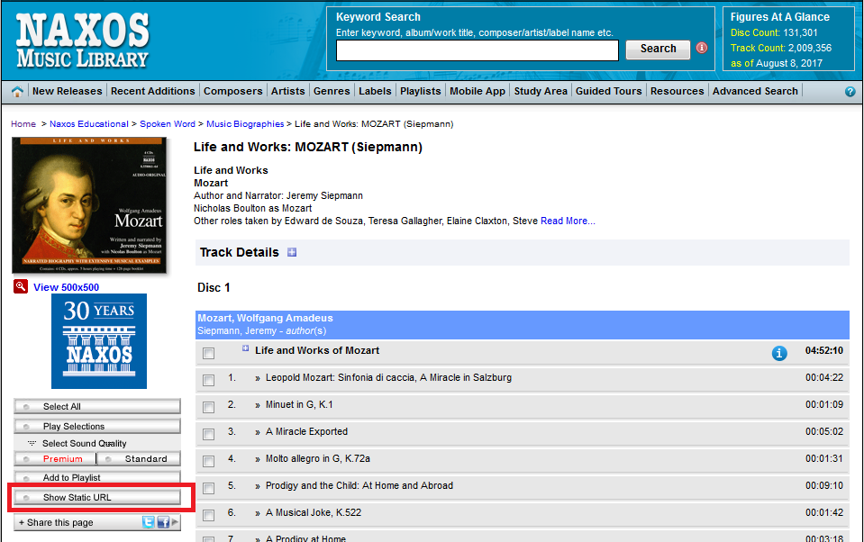864x542 pixels.
Task: Open info icon for Life and Works of Mozart
Action: [779, 353]
